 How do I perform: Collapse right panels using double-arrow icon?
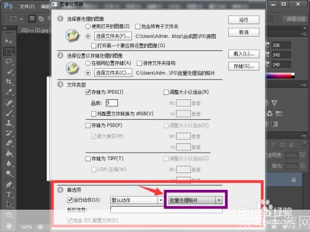coord(305,28)
